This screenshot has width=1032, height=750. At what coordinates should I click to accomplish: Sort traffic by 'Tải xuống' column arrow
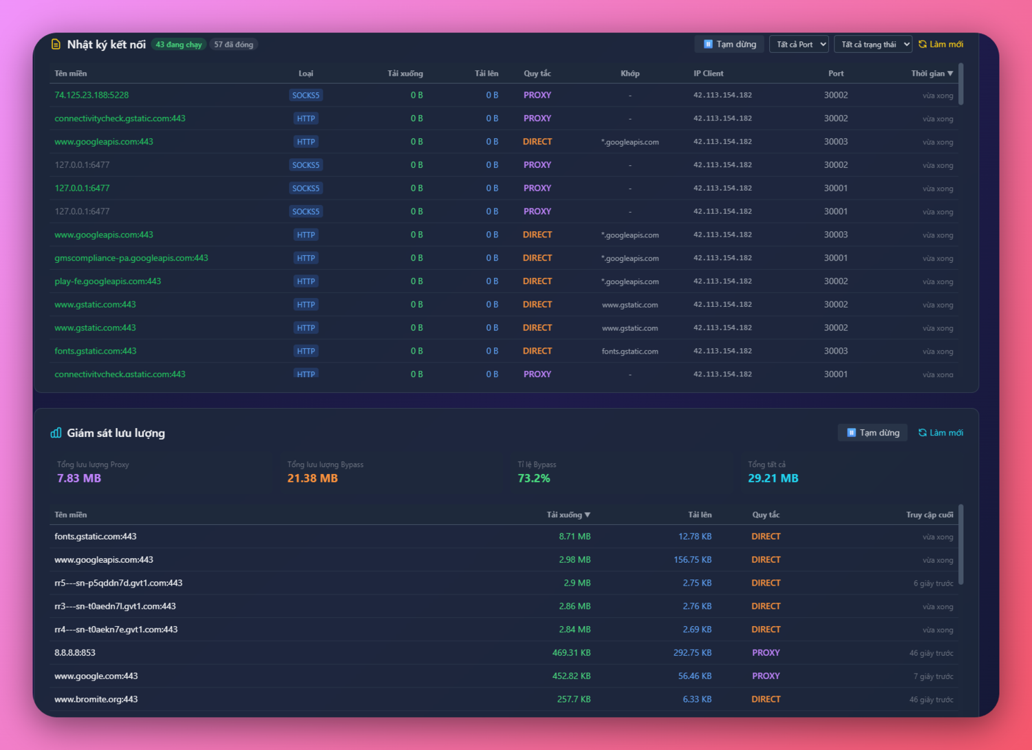(587, 515)
